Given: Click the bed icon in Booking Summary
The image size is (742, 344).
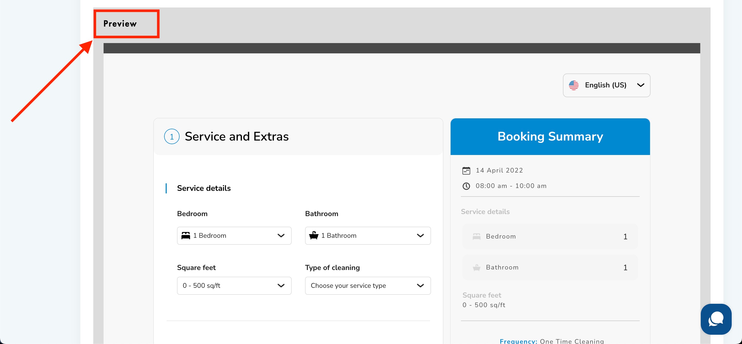Looking at the screenshot, I should click(476, 236).
